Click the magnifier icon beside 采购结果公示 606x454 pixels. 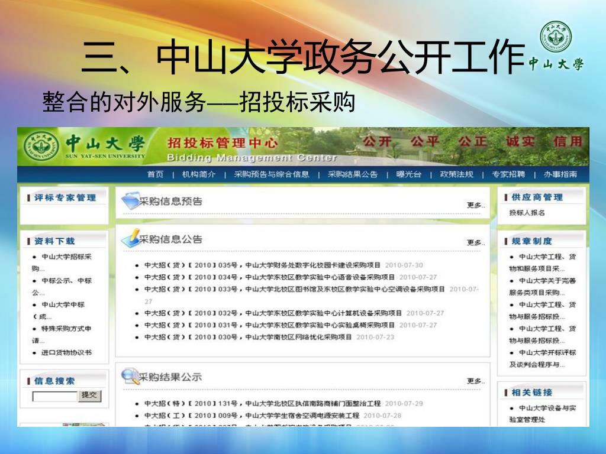coord(130,375)
